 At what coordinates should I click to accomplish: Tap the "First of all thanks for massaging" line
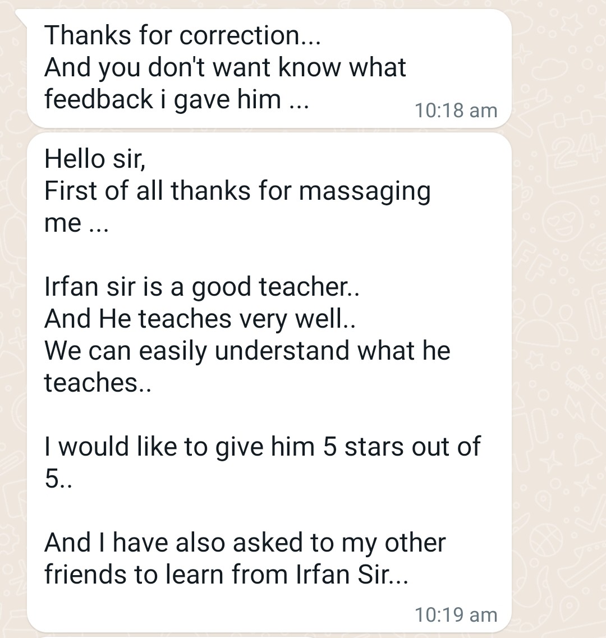coord(237,191)
